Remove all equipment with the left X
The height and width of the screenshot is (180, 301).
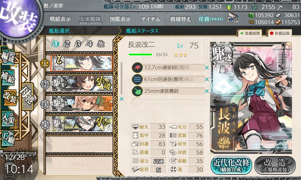pyautogui.click(x=122, y=99)
